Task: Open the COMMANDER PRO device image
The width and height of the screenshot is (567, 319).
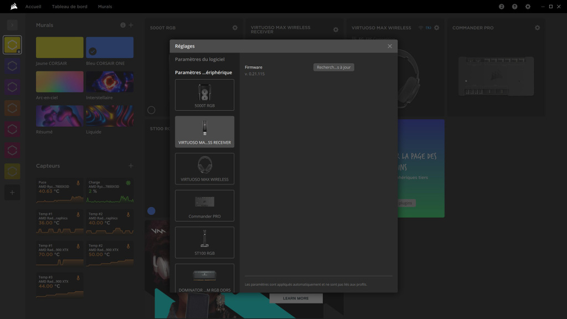Action: click(x=496, y=76)
